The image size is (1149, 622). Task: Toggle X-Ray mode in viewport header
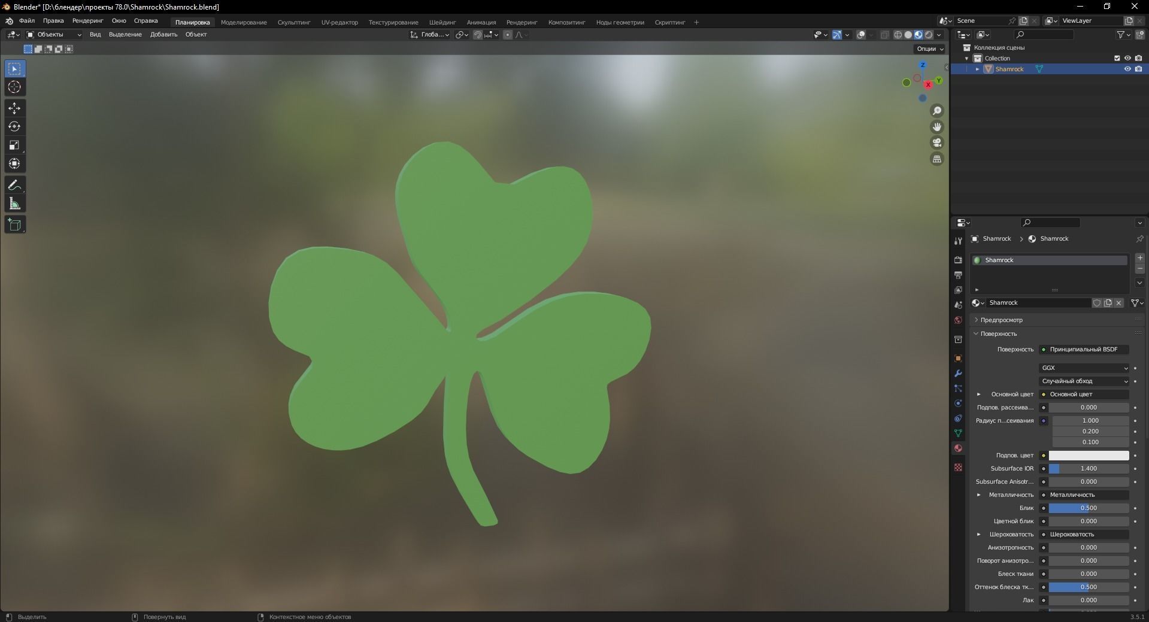tap(885, 35)
